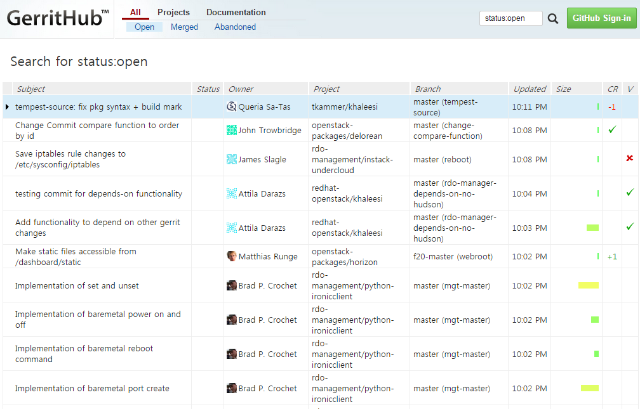Click the GitHub Sign-in button
The image size is (640, 409).
pos(601,18)
